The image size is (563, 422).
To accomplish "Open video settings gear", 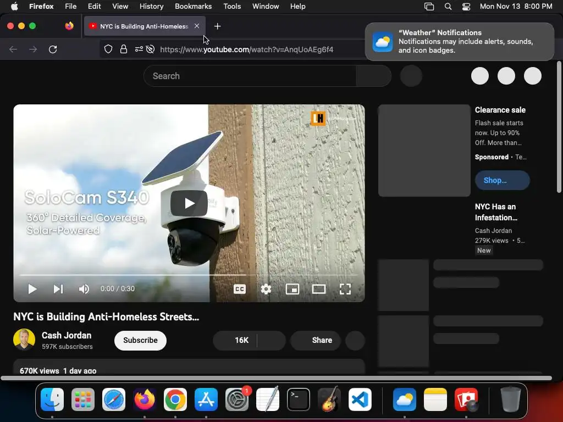I will (x=266, y=289).
